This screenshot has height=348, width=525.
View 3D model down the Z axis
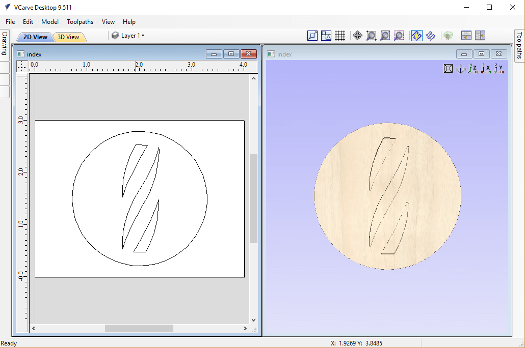[474, 69]
